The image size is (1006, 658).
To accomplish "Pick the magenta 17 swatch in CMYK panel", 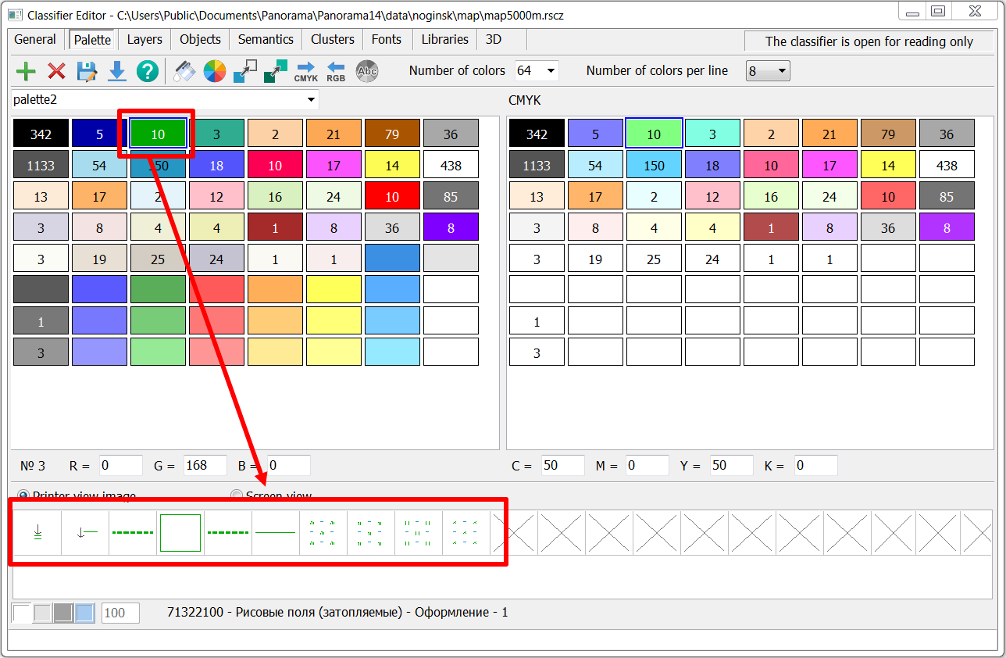I will [829, 165].
